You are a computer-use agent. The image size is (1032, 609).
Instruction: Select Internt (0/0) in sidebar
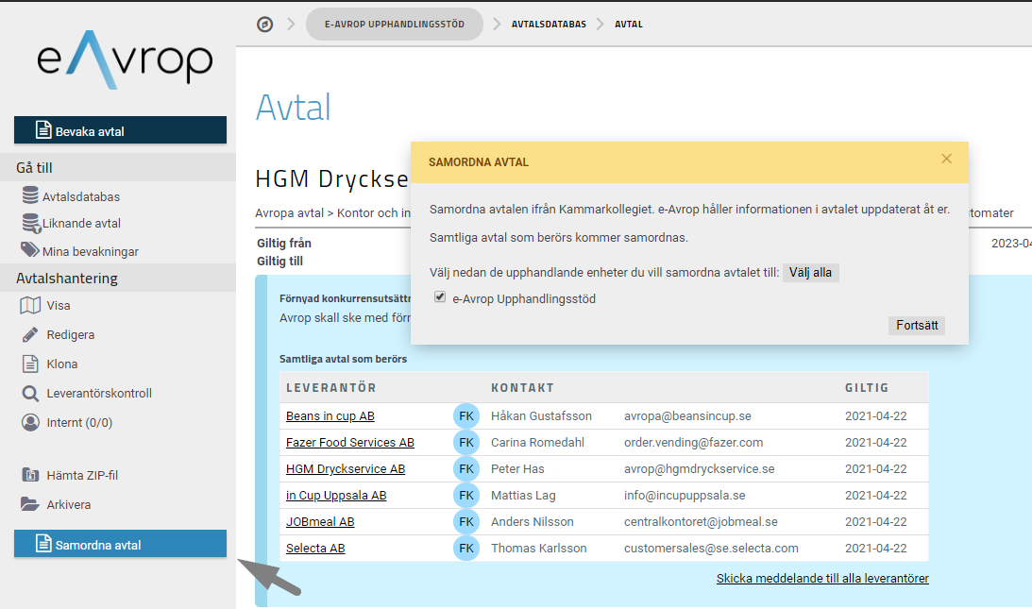(79, 423)
